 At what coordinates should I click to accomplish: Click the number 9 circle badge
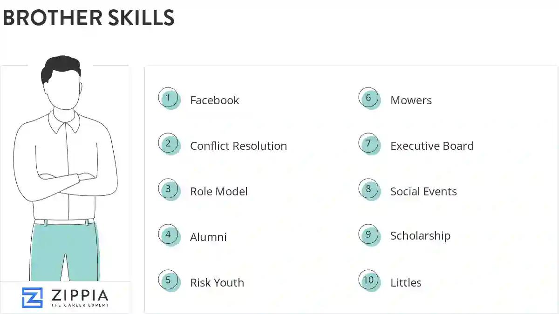[x=368, y=235]
